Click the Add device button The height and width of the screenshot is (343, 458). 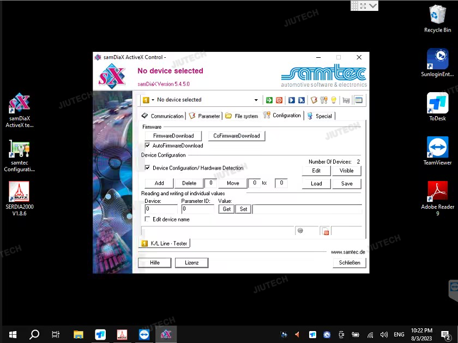[159, 183]
